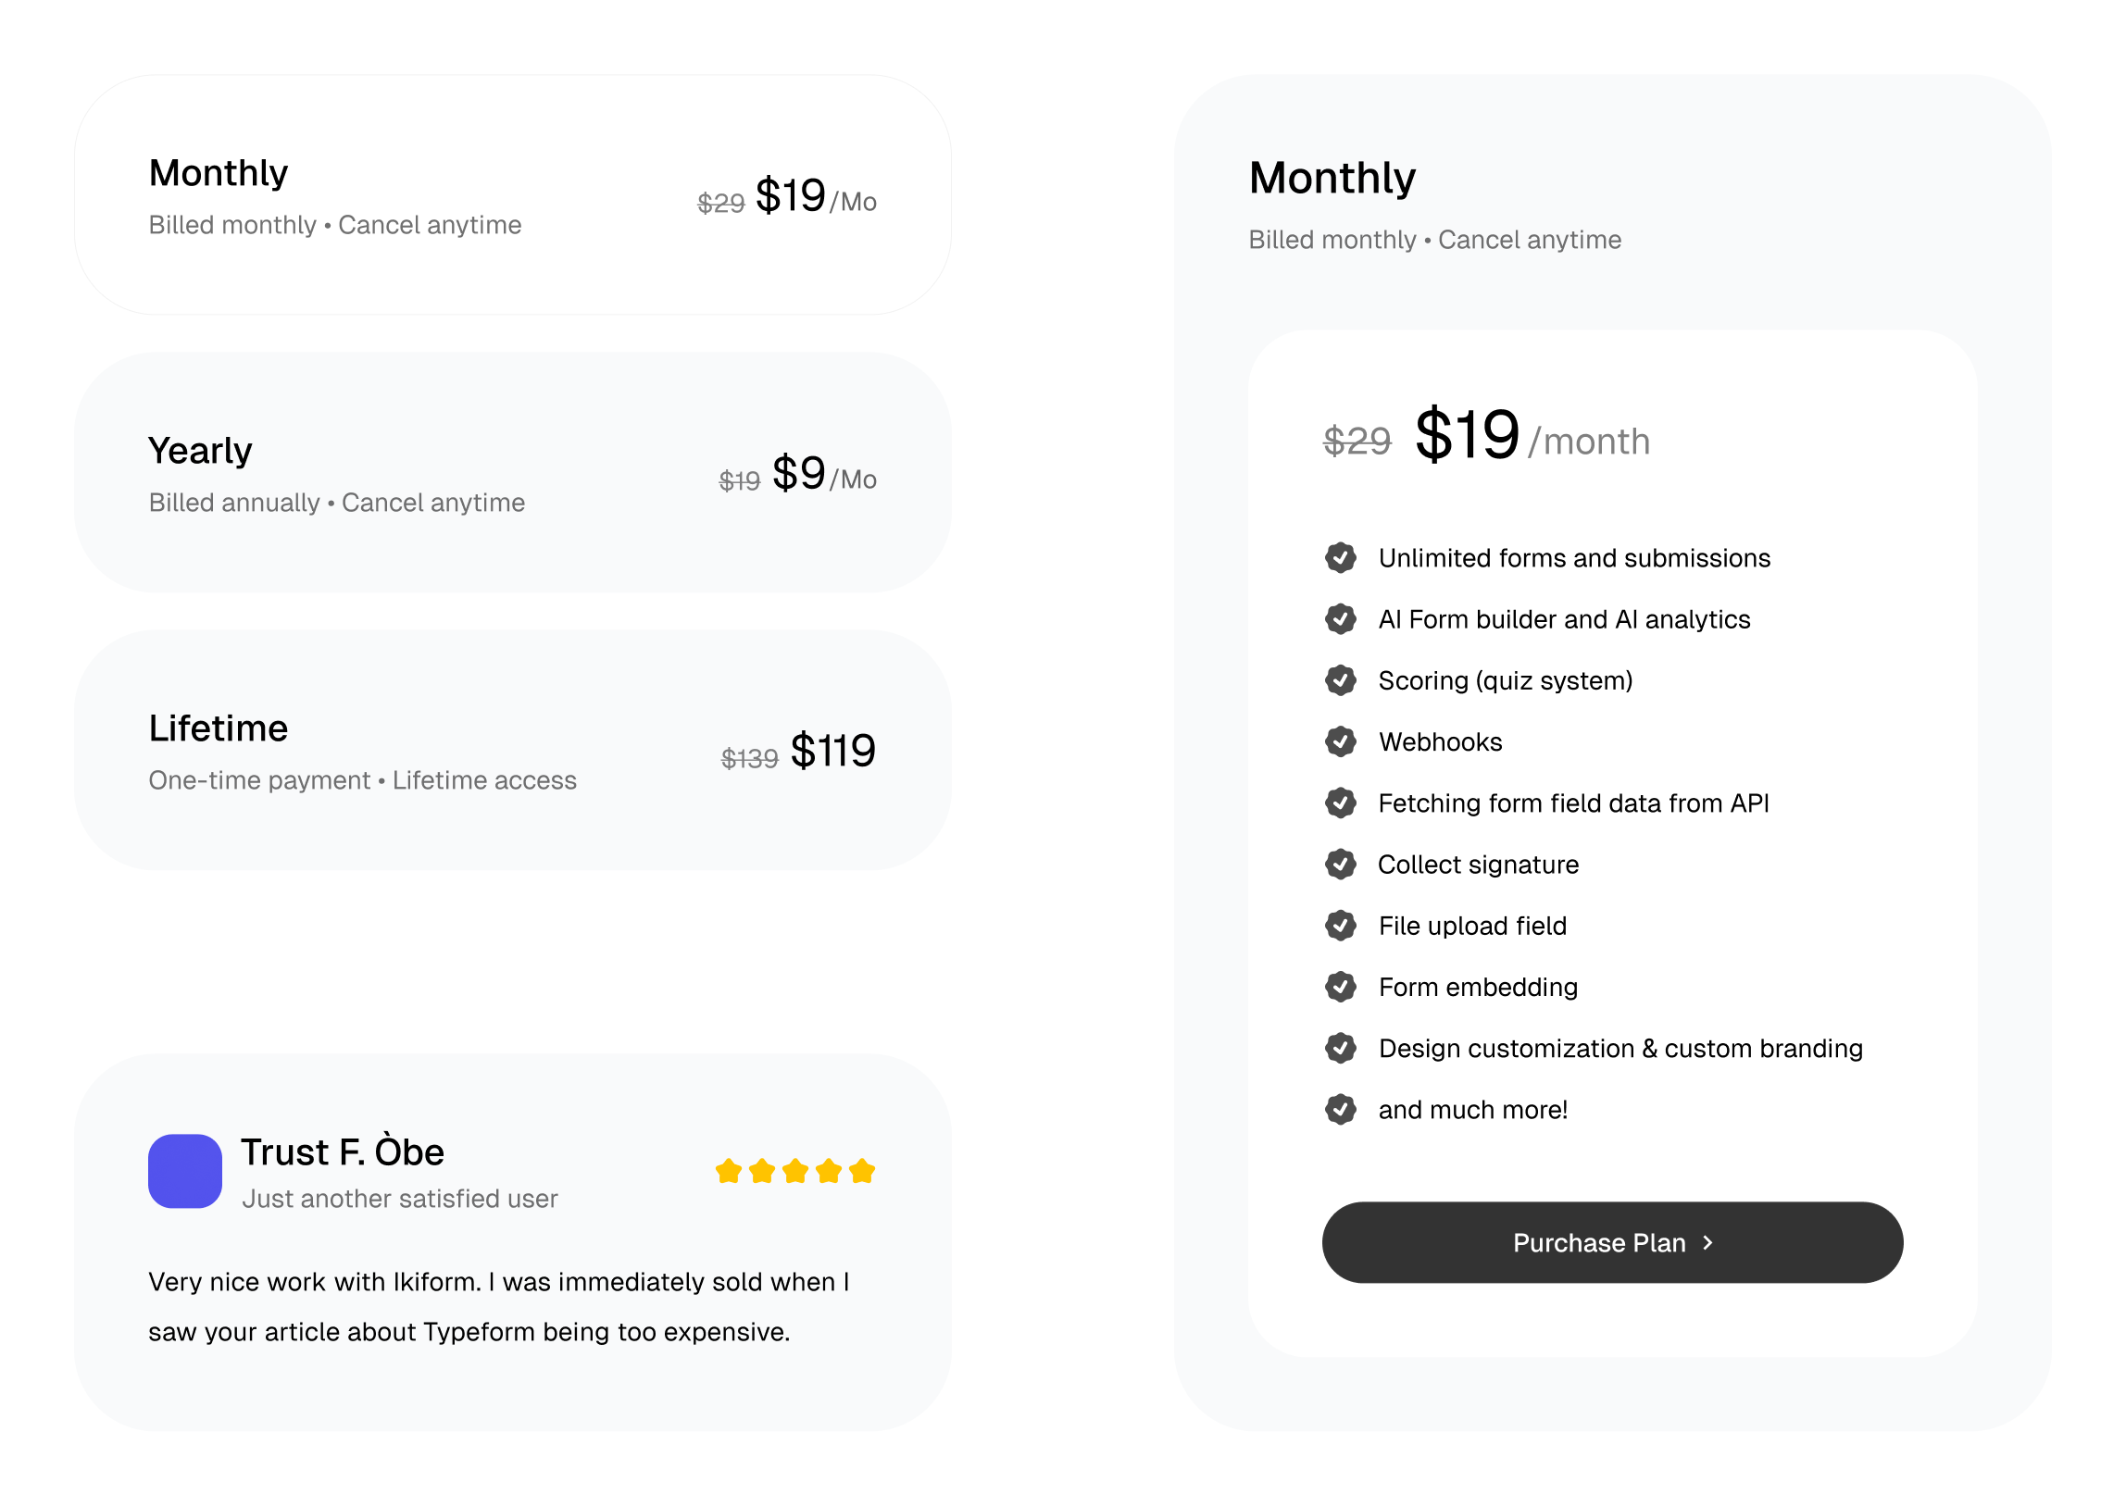Click check badge beside Unlimited forms and submissions
Screen dimensions: 2126x1506
tap(1340, 557)
